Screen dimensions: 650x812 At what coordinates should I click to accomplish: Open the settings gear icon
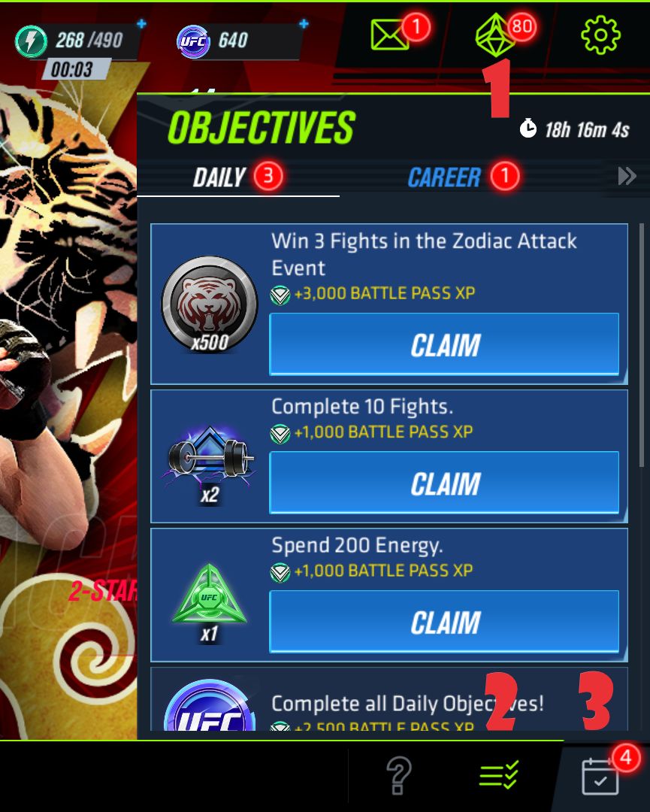(x=600, y=35)
